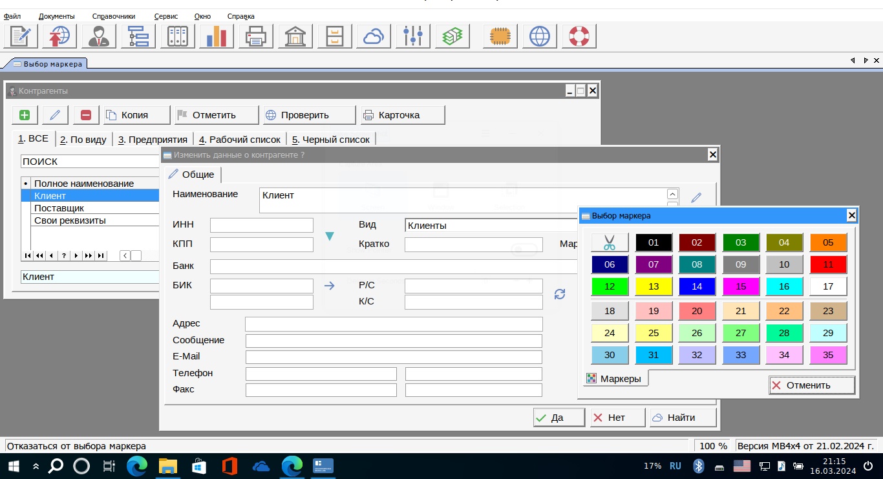
Task: Click the blue arrow next to БИК
Action: point(330,286)
